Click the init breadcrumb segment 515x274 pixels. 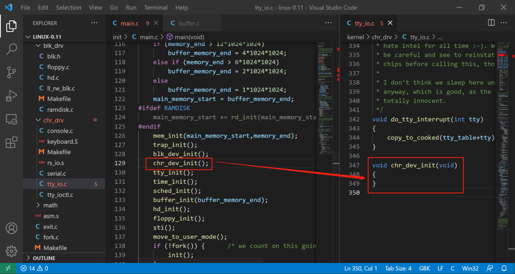pos(117,37)
